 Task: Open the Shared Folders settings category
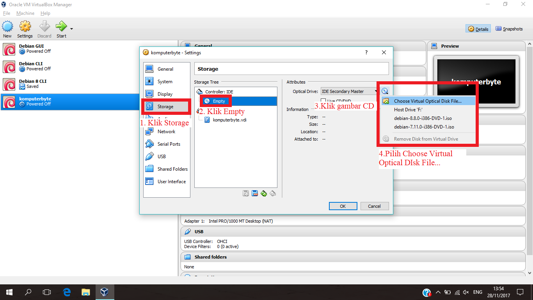[x=167, y=169]
